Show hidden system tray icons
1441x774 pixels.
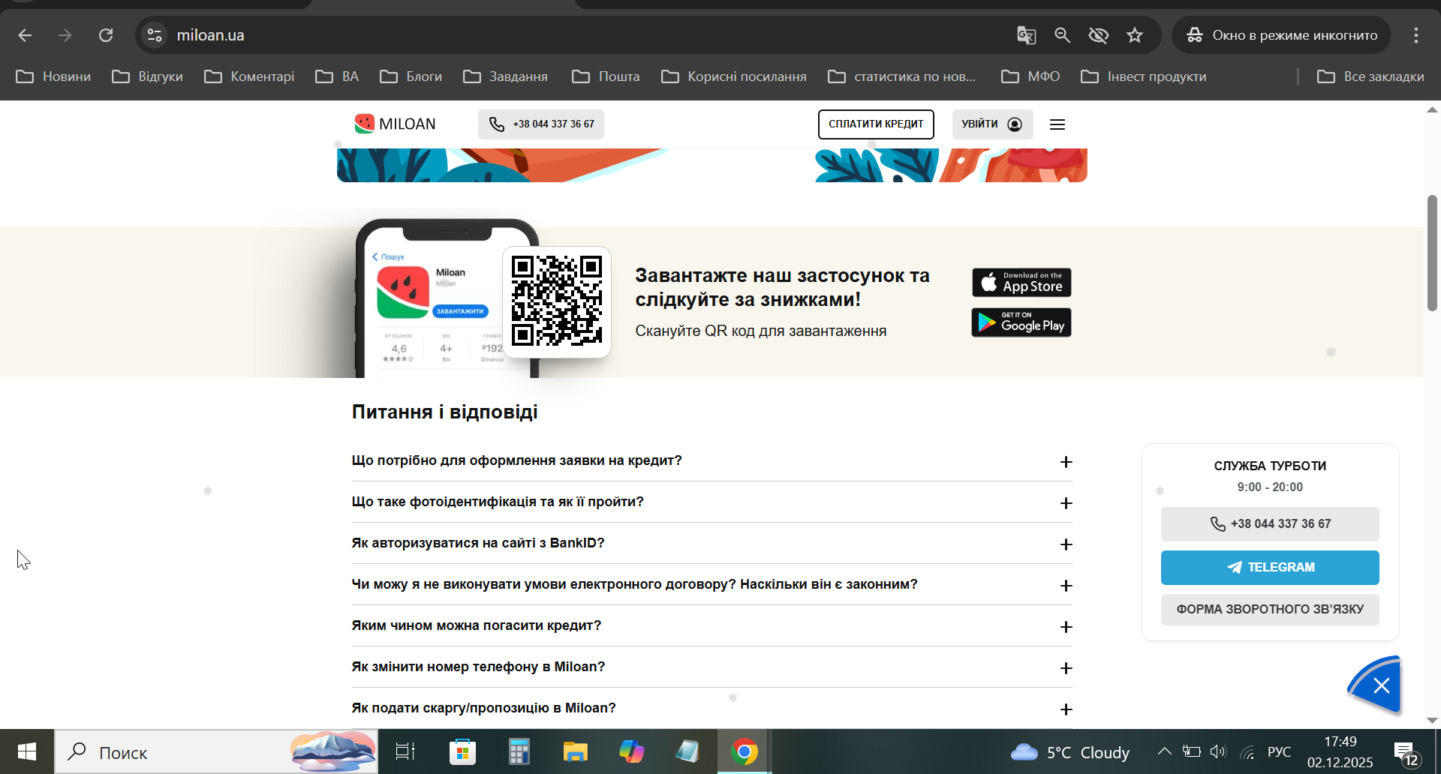pyautogui.click(x=1164, y=751)
